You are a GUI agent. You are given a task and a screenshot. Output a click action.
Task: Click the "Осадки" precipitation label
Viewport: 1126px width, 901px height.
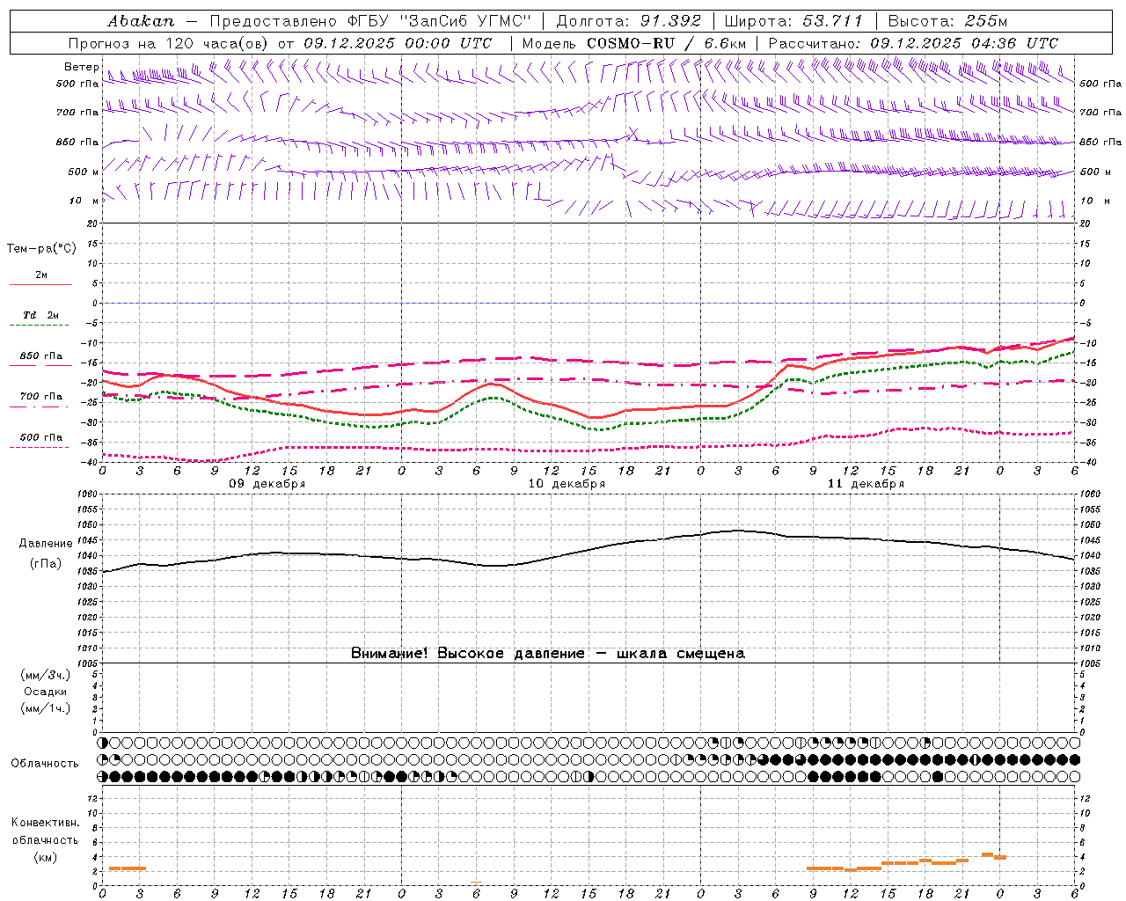[x=46, y=692]
